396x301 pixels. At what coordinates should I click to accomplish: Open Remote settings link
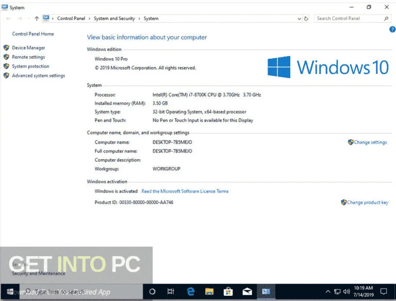pyautogui.click(x=28, y=57)
